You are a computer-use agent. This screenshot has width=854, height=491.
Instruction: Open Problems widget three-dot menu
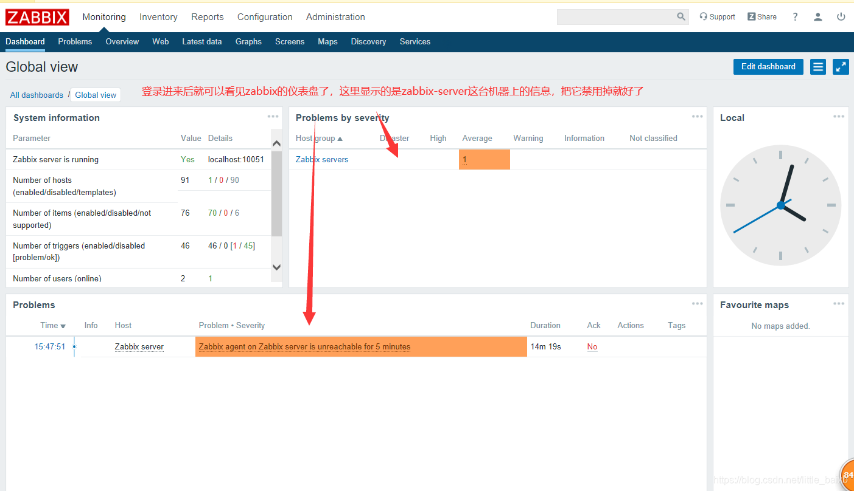697,304
